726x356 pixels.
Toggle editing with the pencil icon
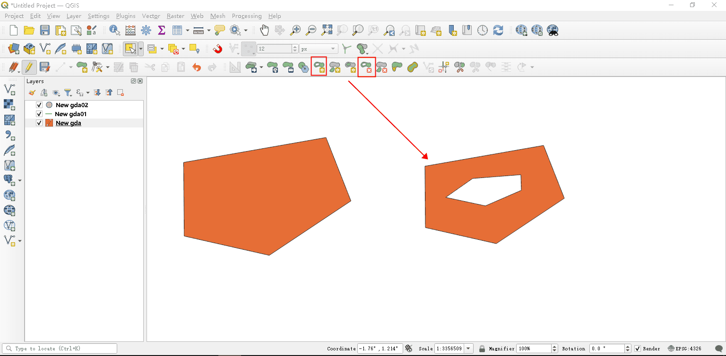click(x=29, y=67)
